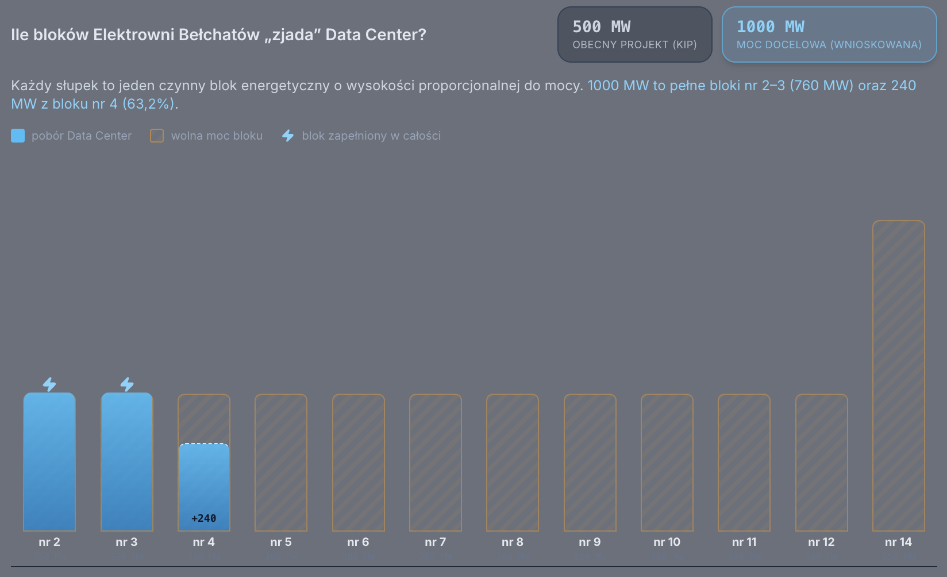This screenshot has width=947, height=577.
Task: Click the hatched bar for block nr 6
Action: [x=359, y=463]
